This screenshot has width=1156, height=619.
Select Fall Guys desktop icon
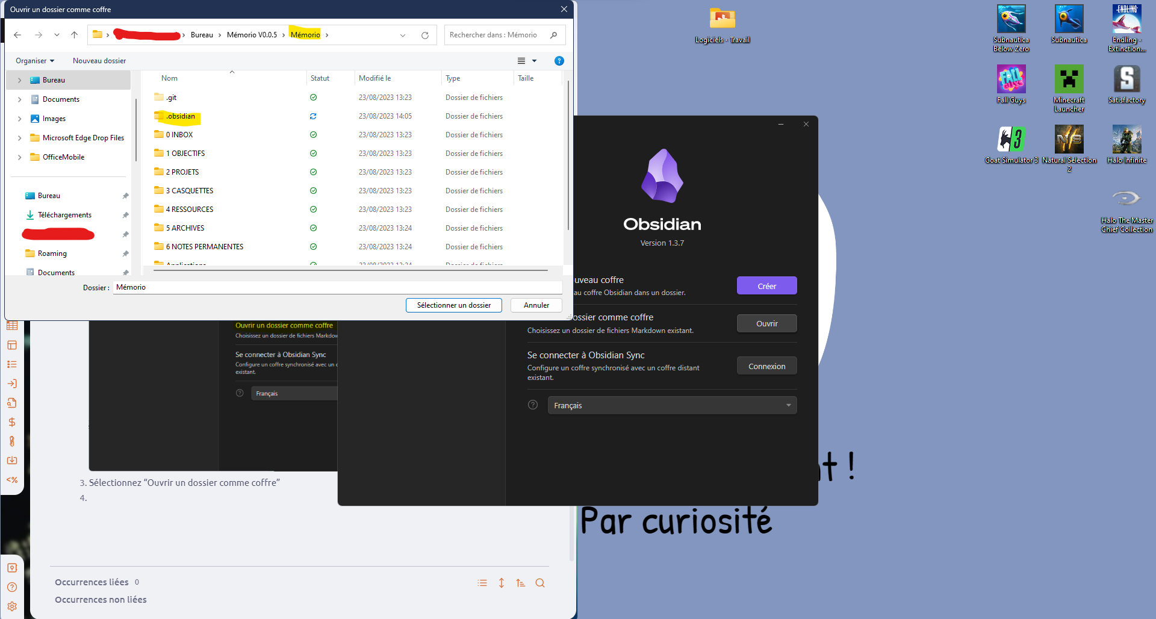click(x=1011, y=84)
